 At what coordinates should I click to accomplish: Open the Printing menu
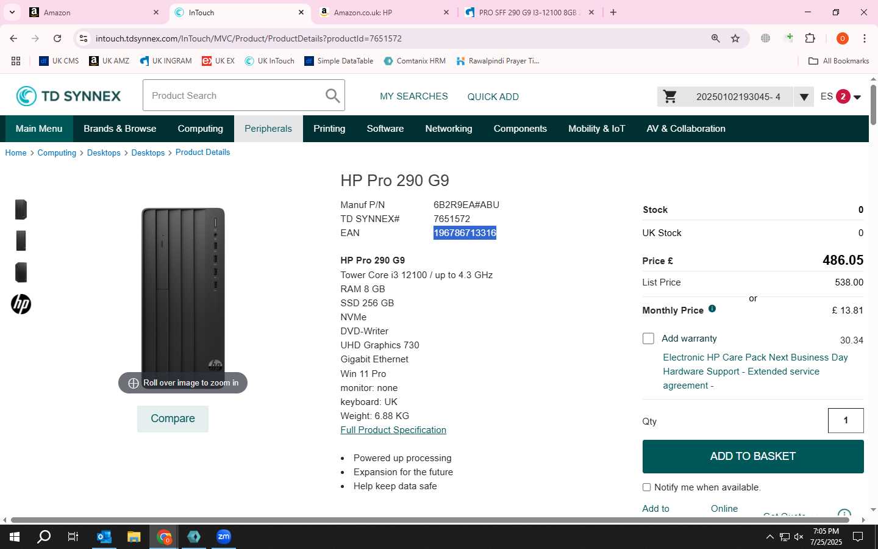pyautogui.click(x=329, y=129)
